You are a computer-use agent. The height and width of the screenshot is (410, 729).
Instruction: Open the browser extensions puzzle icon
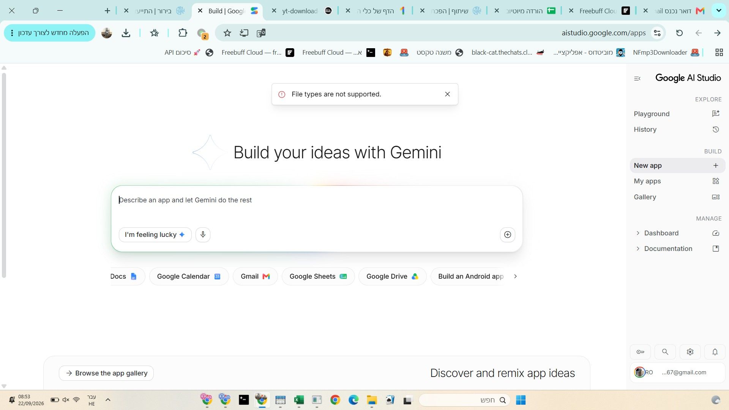(x=183, y=33)
